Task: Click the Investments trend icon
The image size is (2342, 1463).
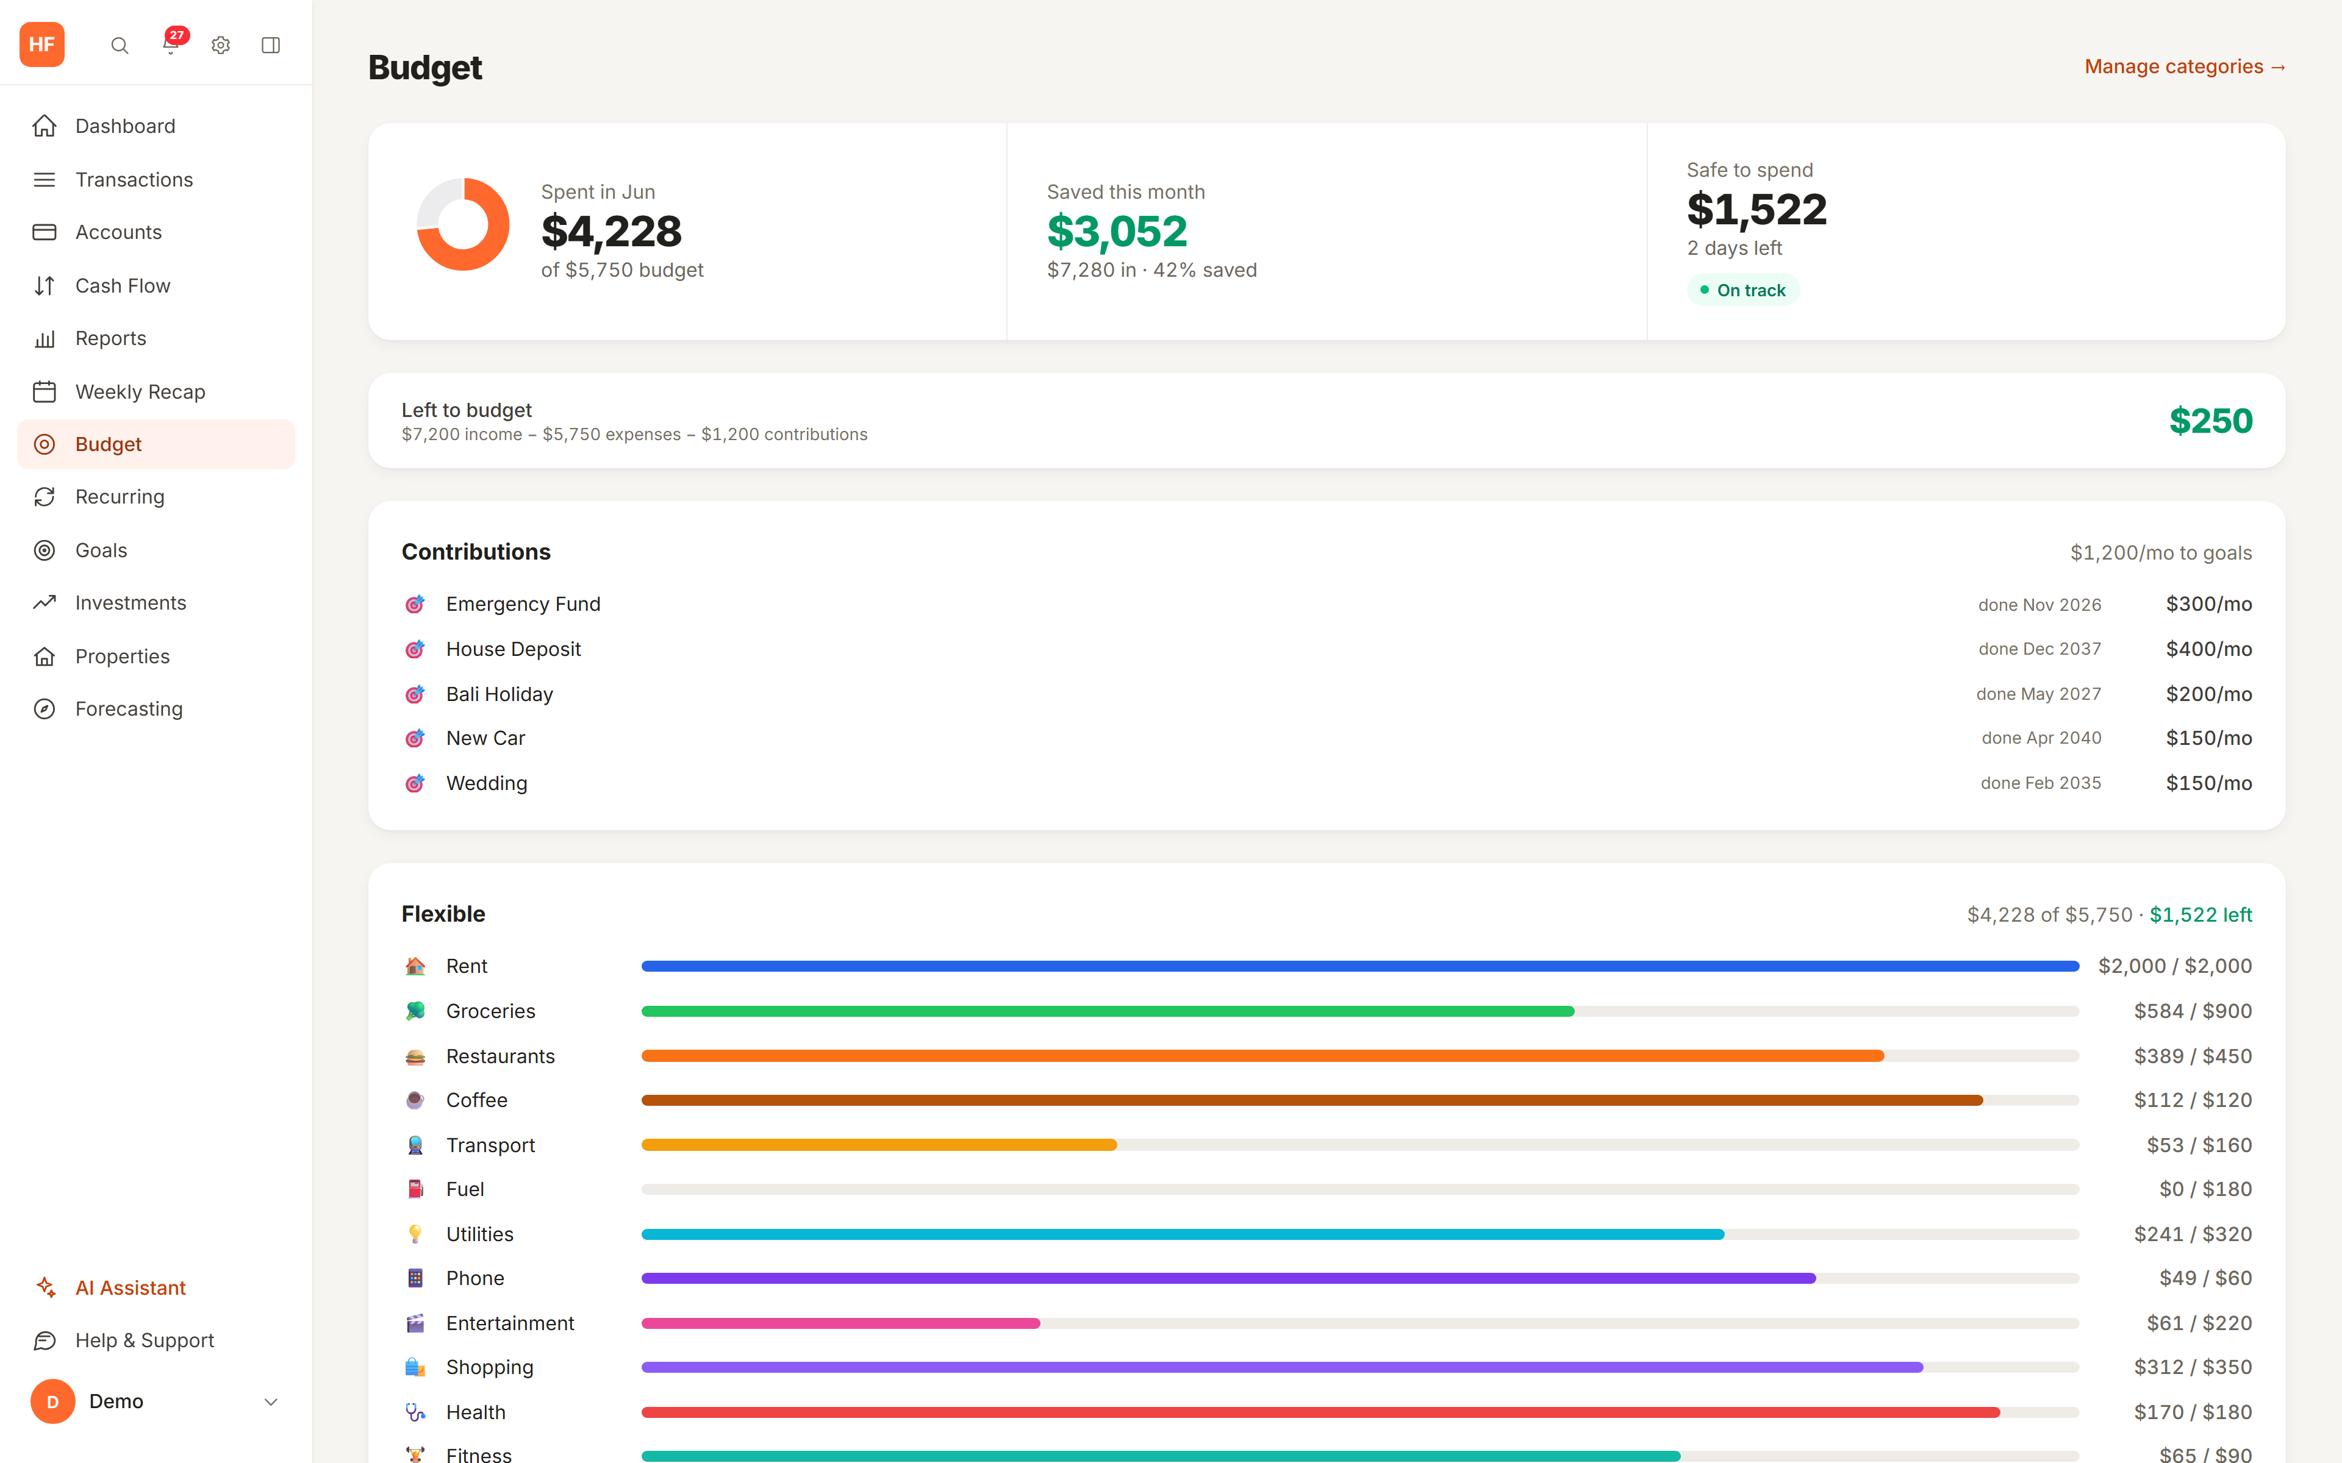Action: point(45,603)
